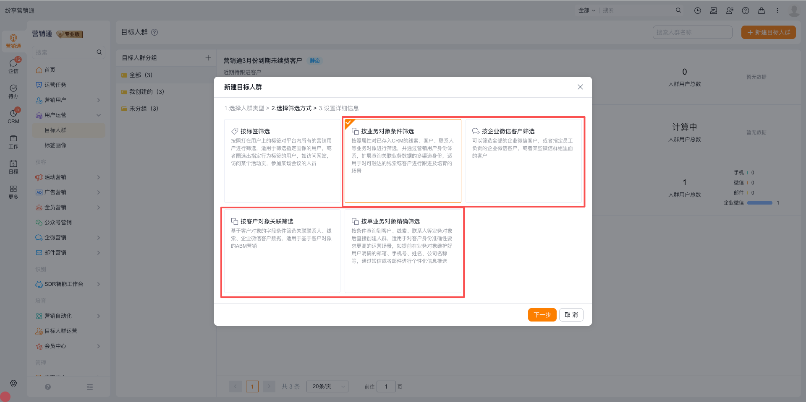Open 首页 in sidebar menu
Image resolution: width=806 pixels, height=402 pixels.
click(x=68, y=70)
